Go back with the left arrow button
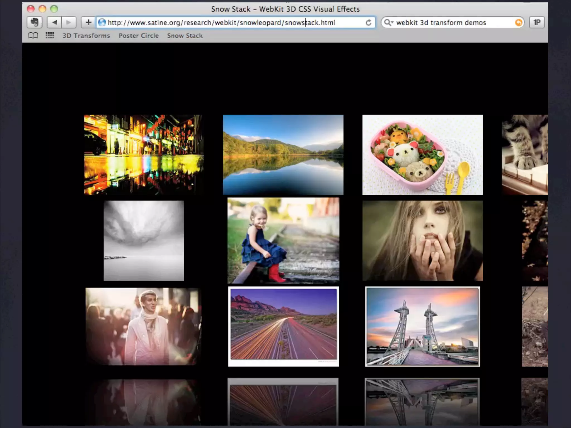Screen dimensions: 571x428 [x=55, y=22]
